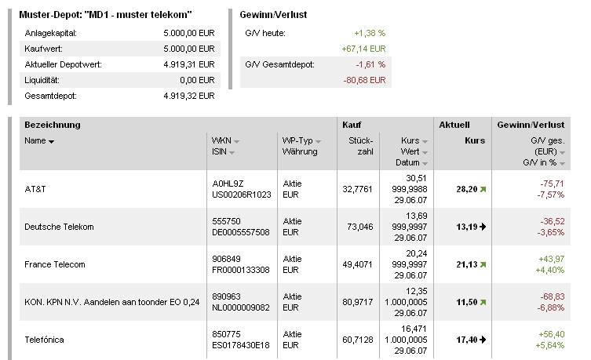Viewport: 591px width, 360px height.
Task: Click France Telecom green trend arrow
Action: tap(483, 264)
